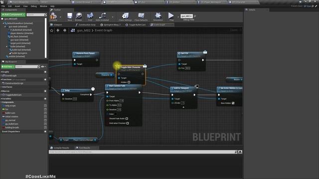Collapse the gun mesh tree item
This screenshot has height=179, width=319.
click(x=5, y=26)
